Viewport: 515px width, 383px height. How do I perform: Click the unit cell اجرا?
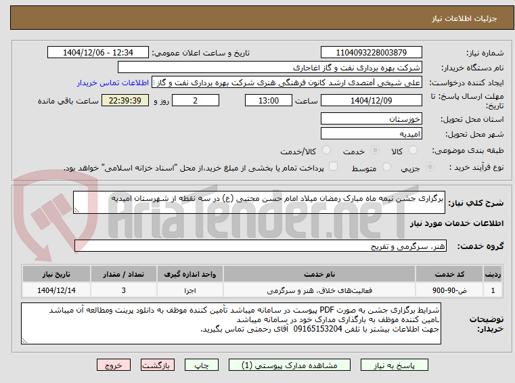190,290
